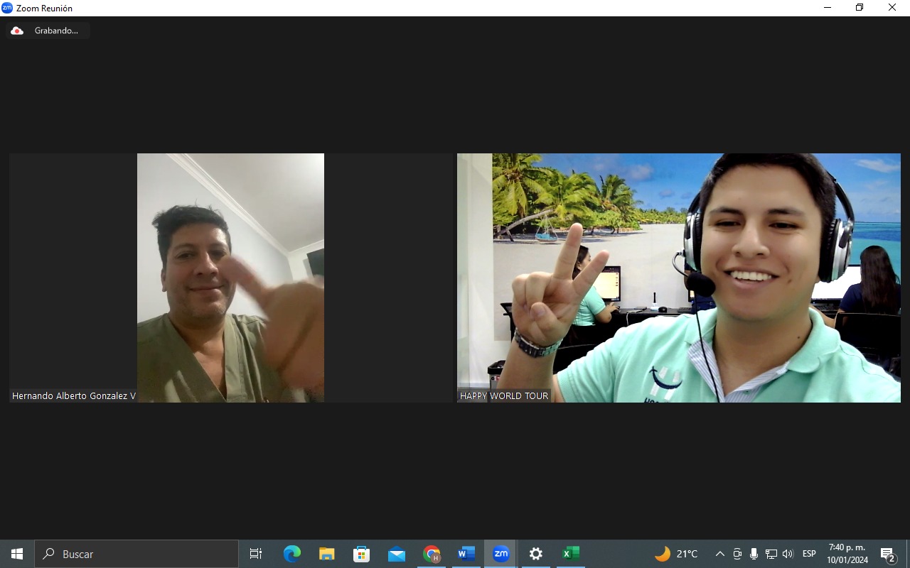
Task: Close the Zoom Reunión window
Action: click(892, 8)
